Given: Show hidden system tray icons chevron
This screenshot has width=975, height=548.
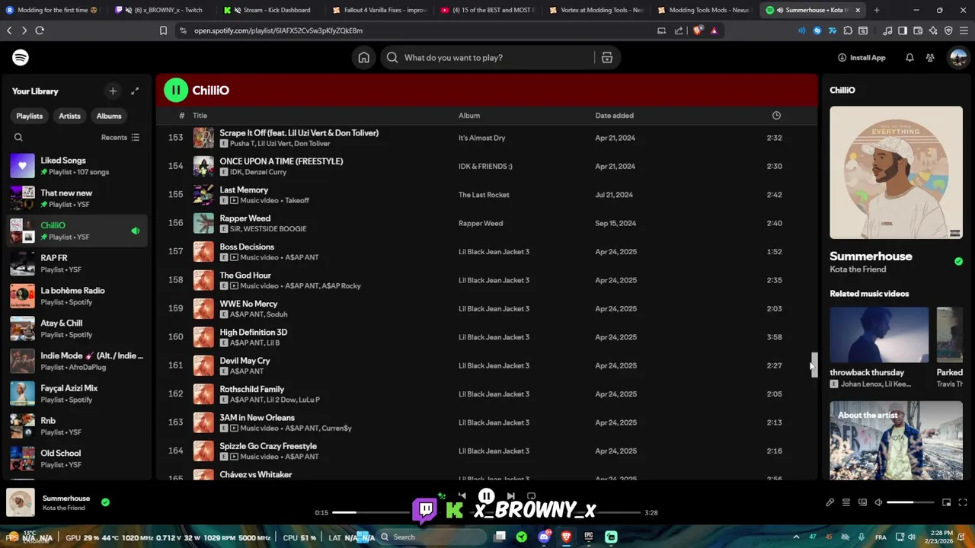Looking at the screenshot, I should (796, 537).
